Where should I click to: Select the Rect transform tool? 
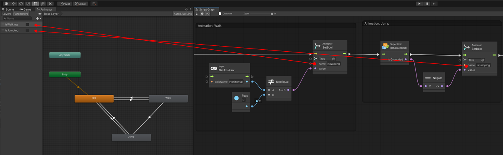(35, 4)
